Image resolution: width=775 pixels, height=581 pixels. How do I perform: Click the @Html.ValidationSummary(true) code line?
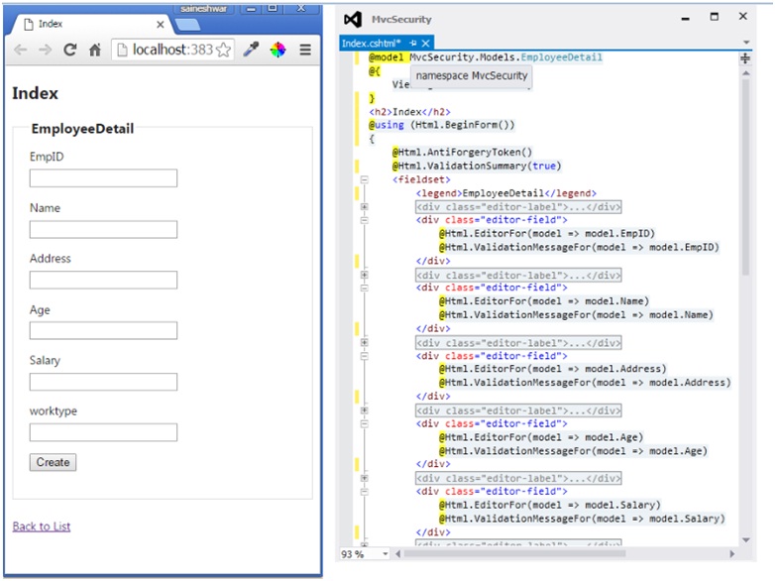tap(477, 166)
